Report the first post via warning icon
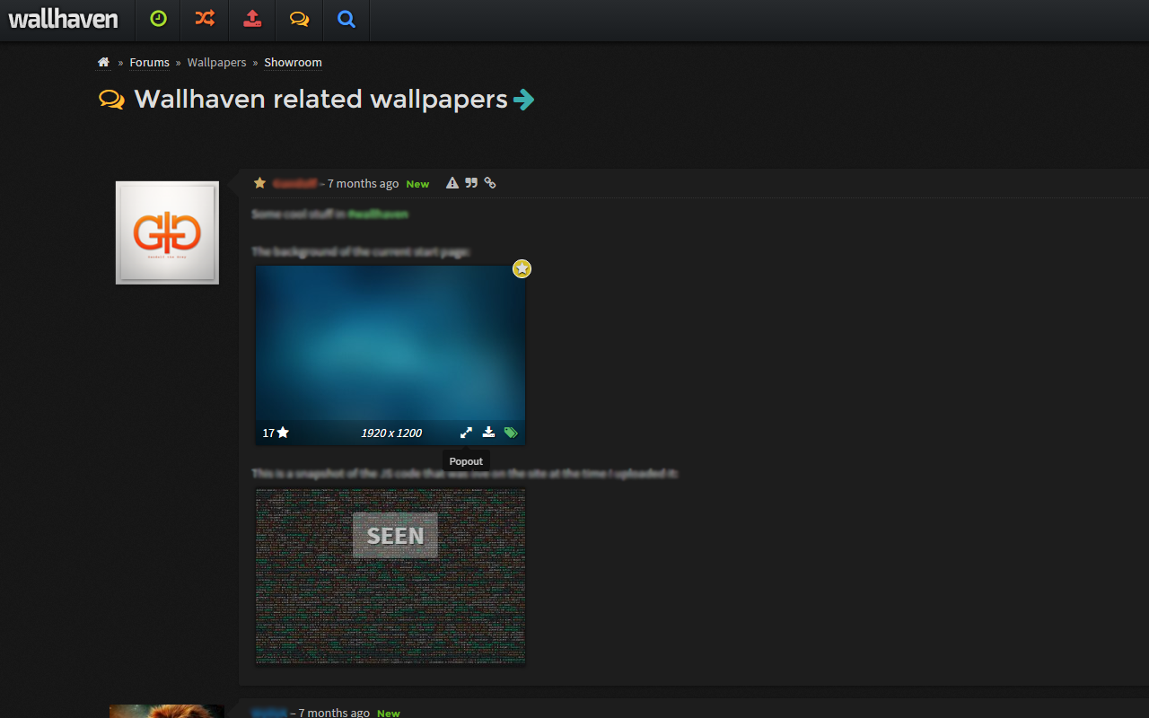The width and height of the screenshot is (1149, 718). tap(452, 183)
